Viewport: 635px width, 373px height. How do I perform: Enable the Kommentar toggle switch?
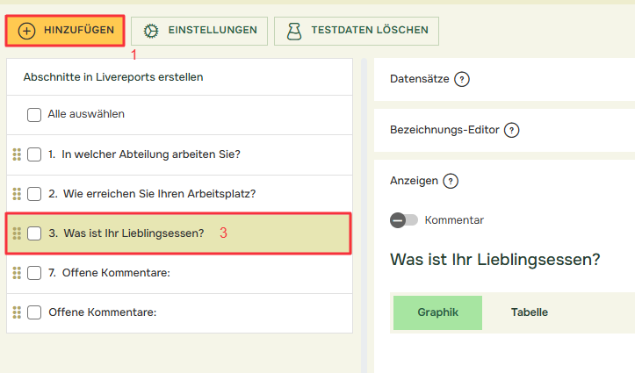[x=404, y=220]
